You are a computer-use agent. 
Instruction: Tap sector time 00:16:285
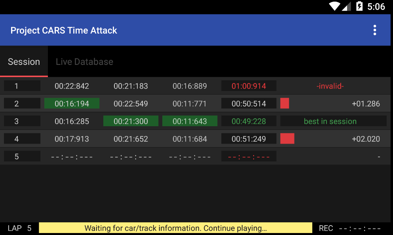[72, 121]
